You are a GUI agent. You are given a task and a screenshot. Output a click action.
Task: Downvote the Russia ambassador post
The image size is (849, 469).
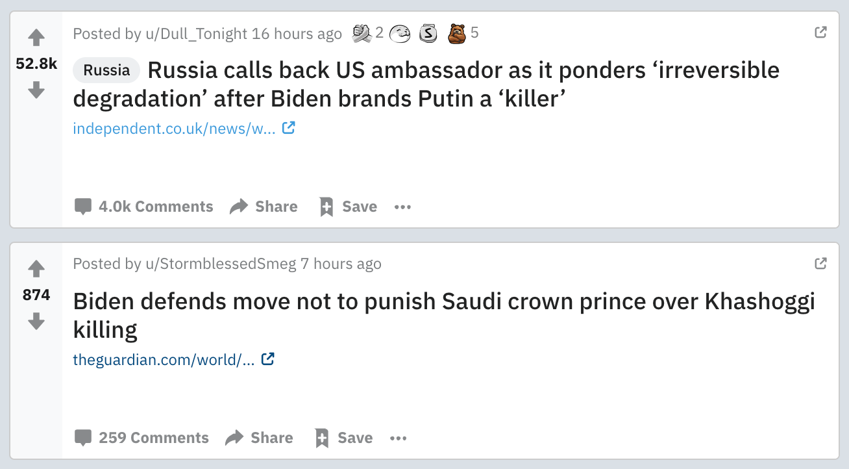tap(36, 90)
